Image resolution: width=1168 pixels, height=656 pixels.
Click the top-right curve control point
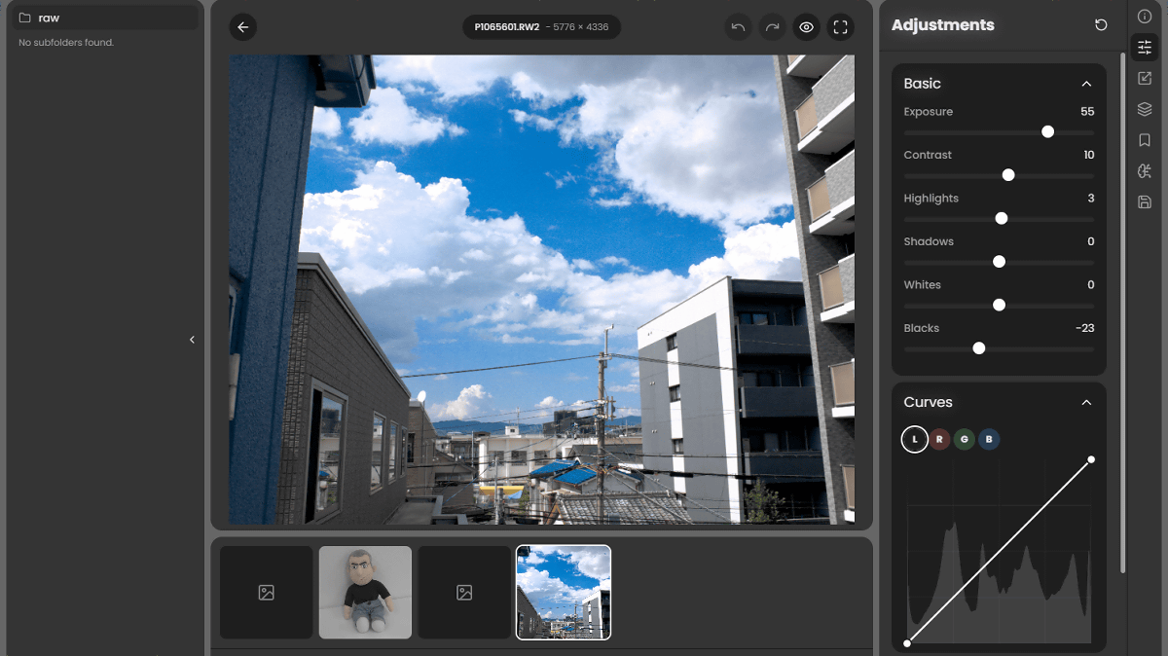[x=1091, y=459]
